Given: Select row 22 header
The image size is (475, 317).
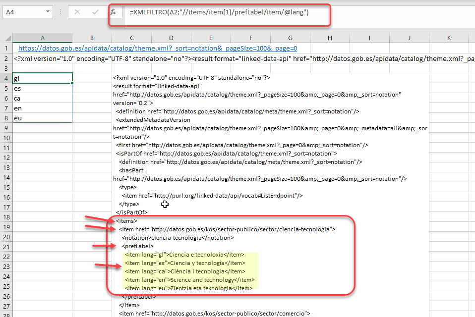Looking at the screenshot, I should (6, 257).
